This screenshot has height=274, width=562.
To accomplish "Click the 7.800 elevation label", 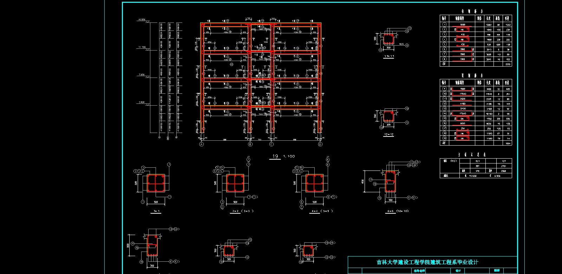I will point(141,75).
